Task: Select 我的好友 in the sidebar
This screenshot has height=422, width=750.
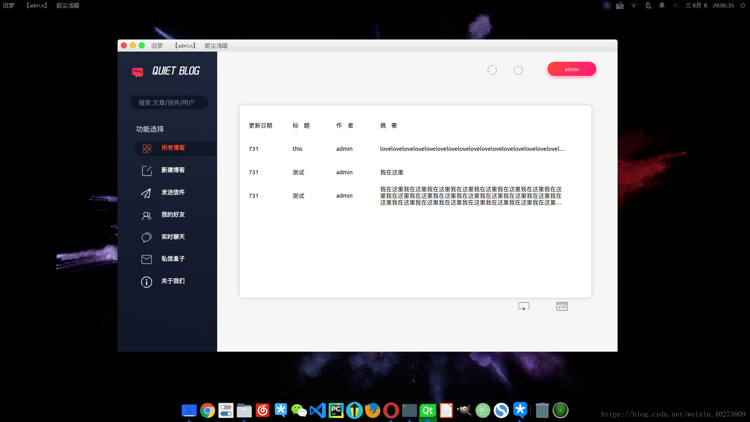Action: pyautogui.click(x=173, y=215)
